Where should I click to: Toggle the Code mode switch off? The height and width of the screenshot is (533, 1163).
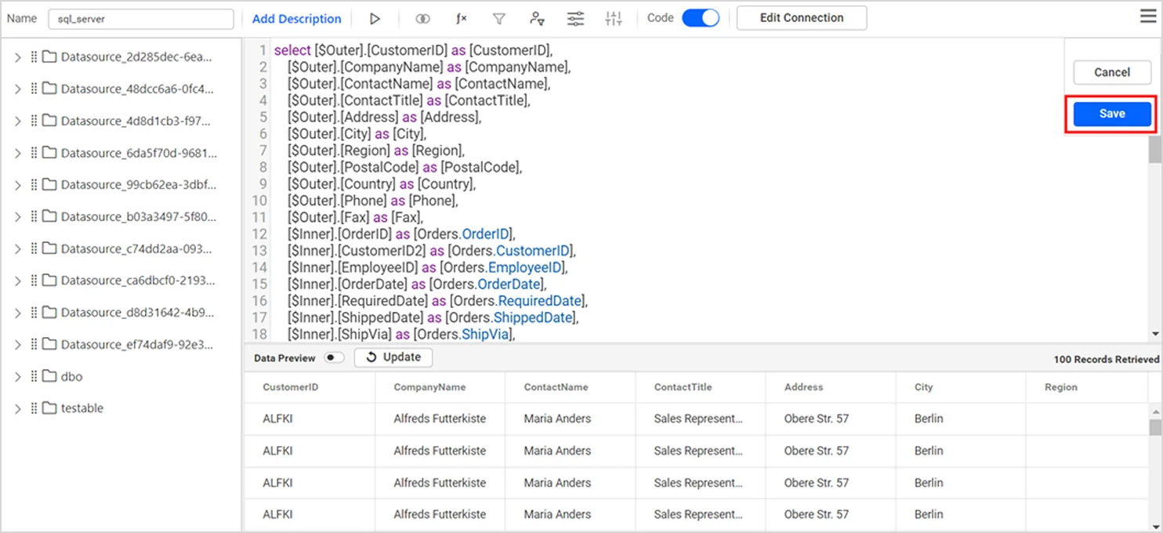[x=701, y=18]
